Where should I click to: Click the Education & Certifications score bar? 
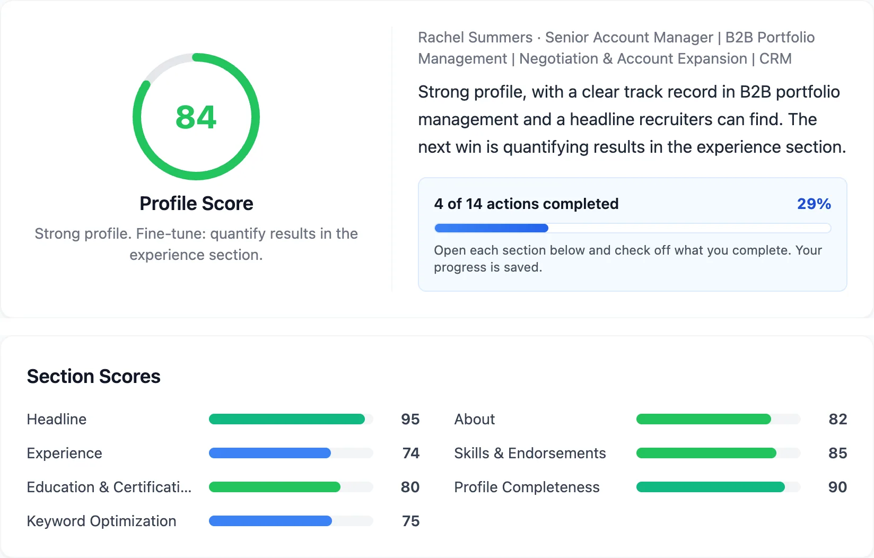[x=291, y=487]
